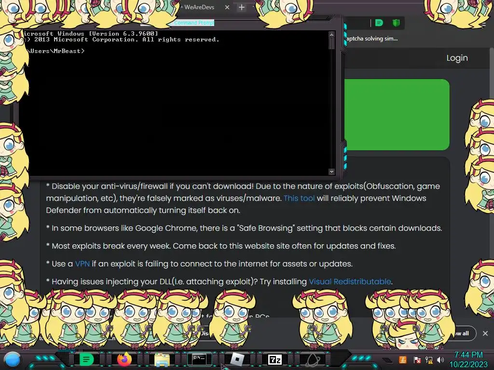The width and height of the screenshot is (494, 370).
Task: Open the Visual Redistributable link
Action: click(x=350, y=281)
